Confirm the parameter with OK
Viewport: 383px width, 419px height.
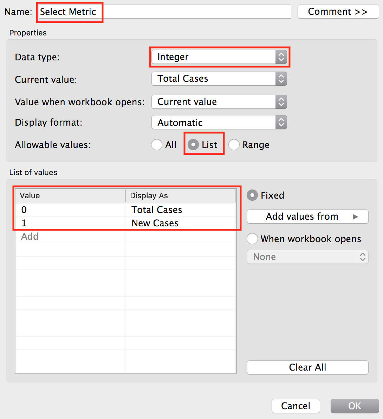(355, 406)
